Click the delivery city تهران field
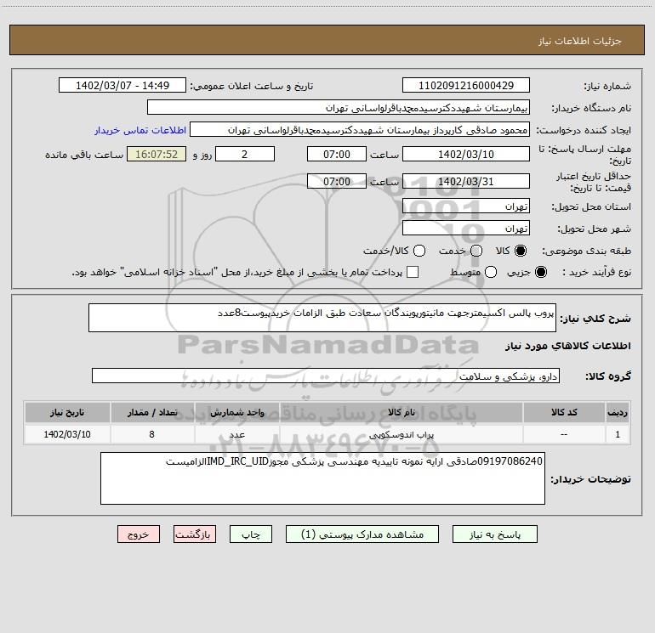 click(x=466, y=228)
